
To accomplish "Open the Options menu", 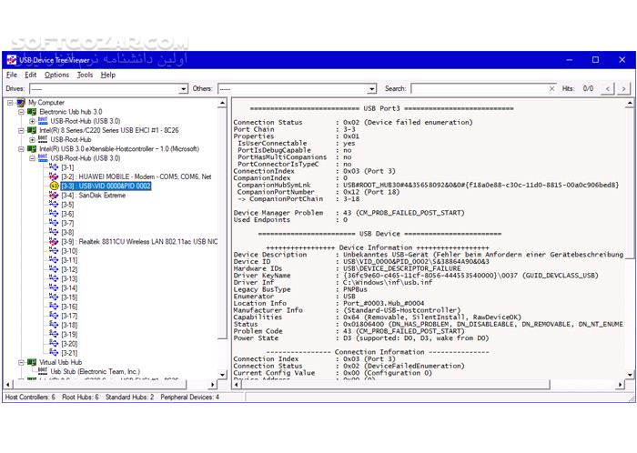I will (x=56, y=75).
